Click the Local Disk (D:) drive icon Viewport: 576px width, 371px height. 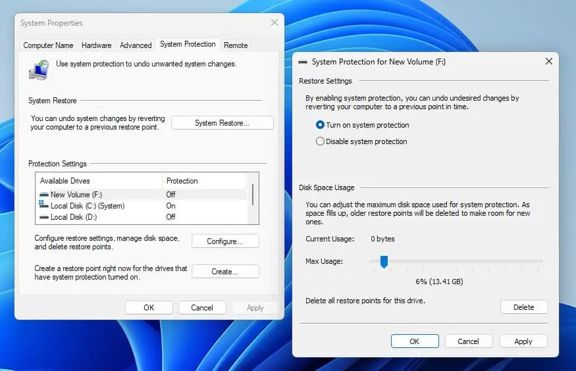(44, 216)
